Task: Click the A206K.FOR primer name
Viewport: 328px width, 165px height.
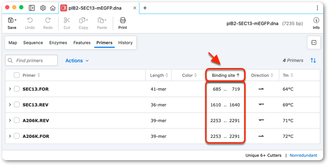Action: [x=36, y=136]
